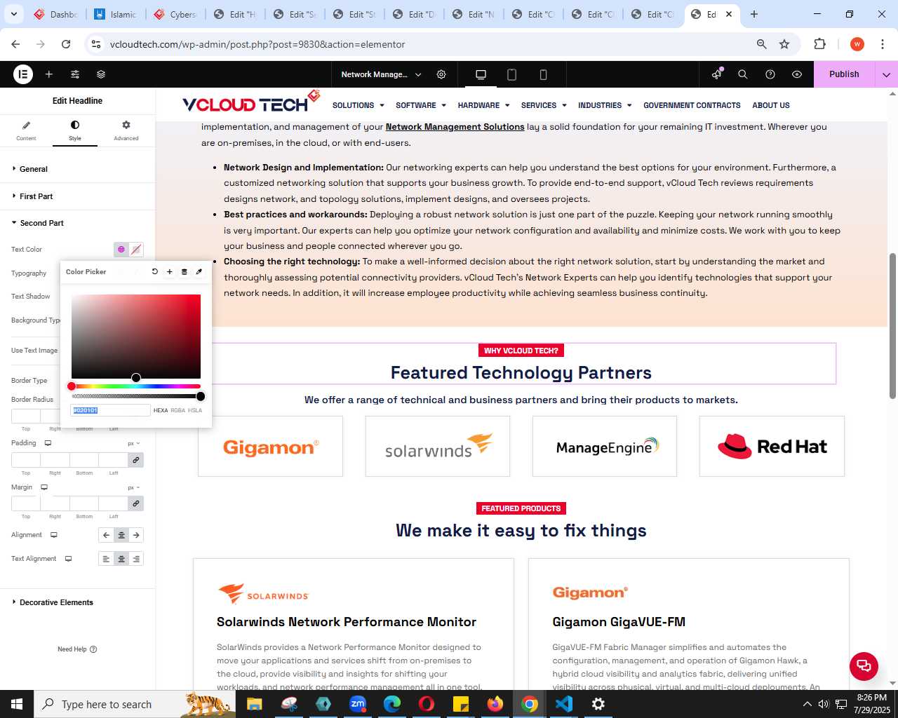Switch to mobile responsive view
This screenshot has width=898, height=718.
coord(543,74)
